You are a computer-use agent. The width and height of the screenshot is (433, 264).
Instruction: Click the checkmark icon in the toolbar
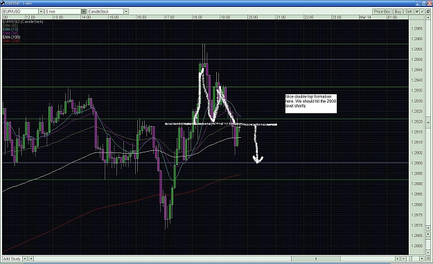tap(422, 12)
